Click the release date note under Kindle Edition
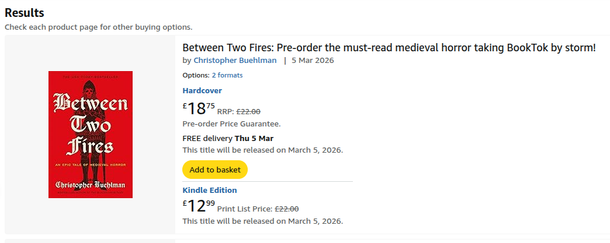The width and height of the screenshot is (610, 243). (262, 221)
